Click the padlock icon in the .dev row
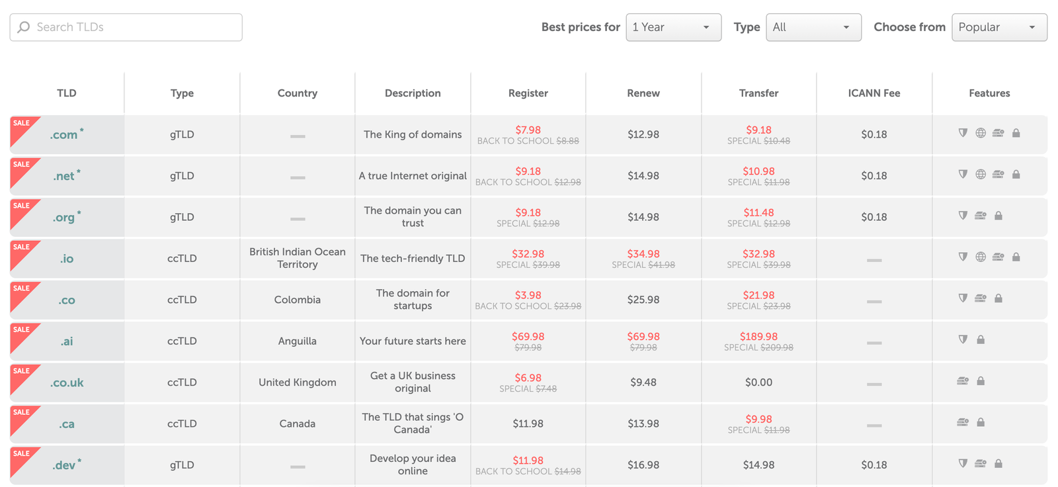 pos(998,464)
